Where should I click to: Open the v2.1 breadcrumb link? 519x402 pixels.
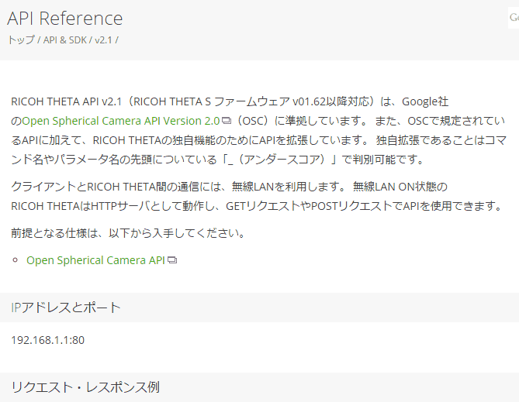click(x=103, y=40)
